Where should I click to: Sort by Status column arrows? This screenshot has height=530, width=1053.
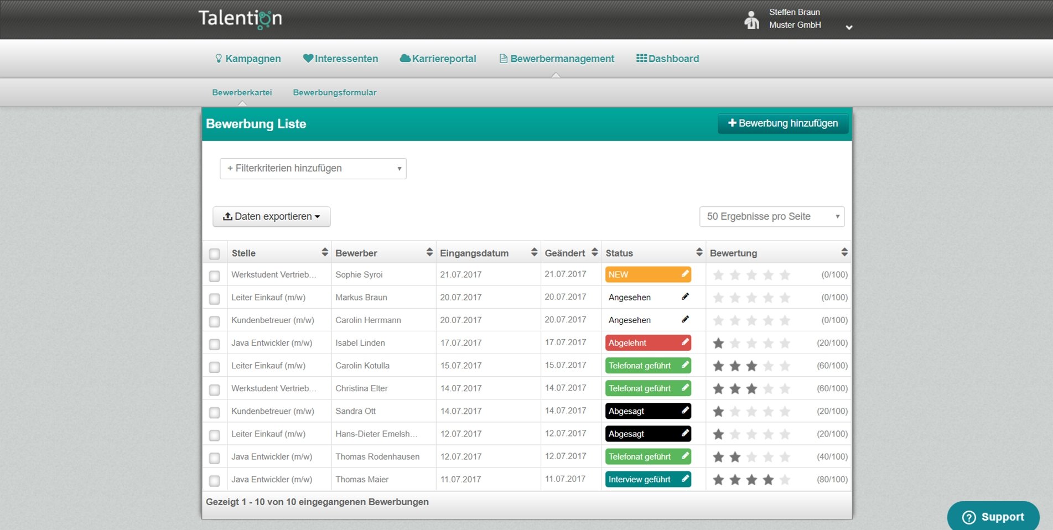pos(699,252)
